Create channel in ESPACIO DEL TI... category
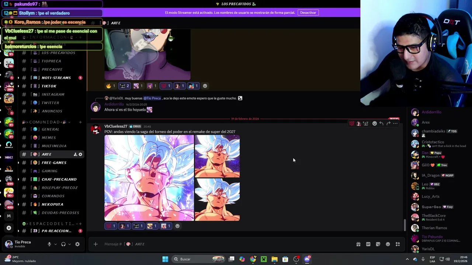The height and width of the screenshot is (265, 472). click(x=80, y=224)
